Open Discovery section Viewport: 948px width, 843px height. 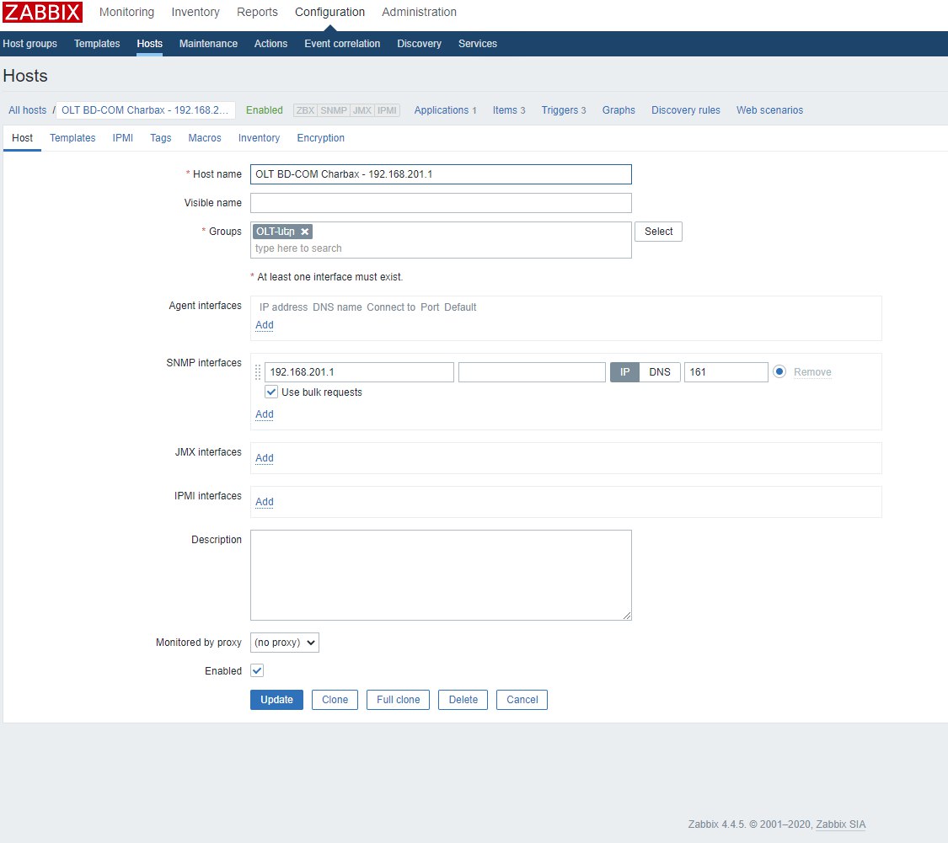click(x=419, y=44)
